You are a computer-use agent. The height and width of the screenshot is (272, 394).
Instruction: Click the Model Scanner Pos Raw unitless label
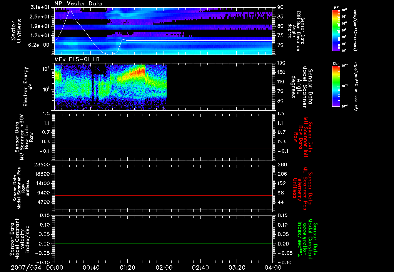pos(22,188)
